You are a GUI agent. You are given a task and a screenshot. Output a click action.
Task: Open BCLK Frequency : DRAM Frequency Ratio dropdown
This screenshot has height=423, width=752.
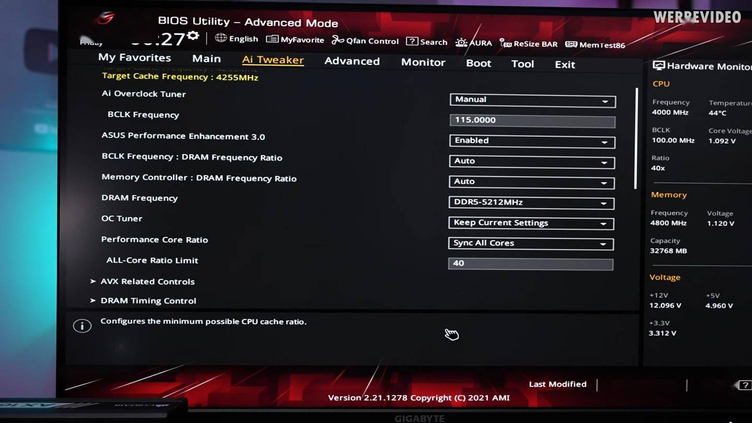coord(532,162)
